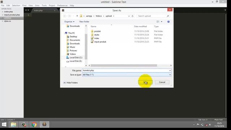
Task: Open Google Chrome from taskbar
Action: pos(34,125)
